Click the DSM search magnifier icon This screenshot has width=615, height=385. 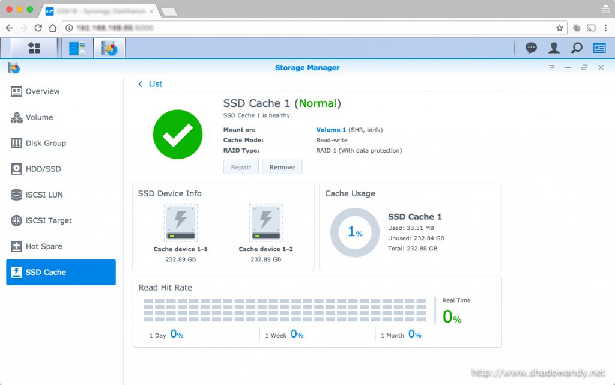coord(577,49)
